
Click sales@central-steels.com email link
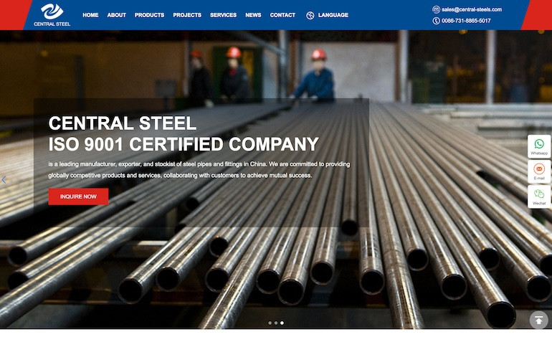pos(472,9)
